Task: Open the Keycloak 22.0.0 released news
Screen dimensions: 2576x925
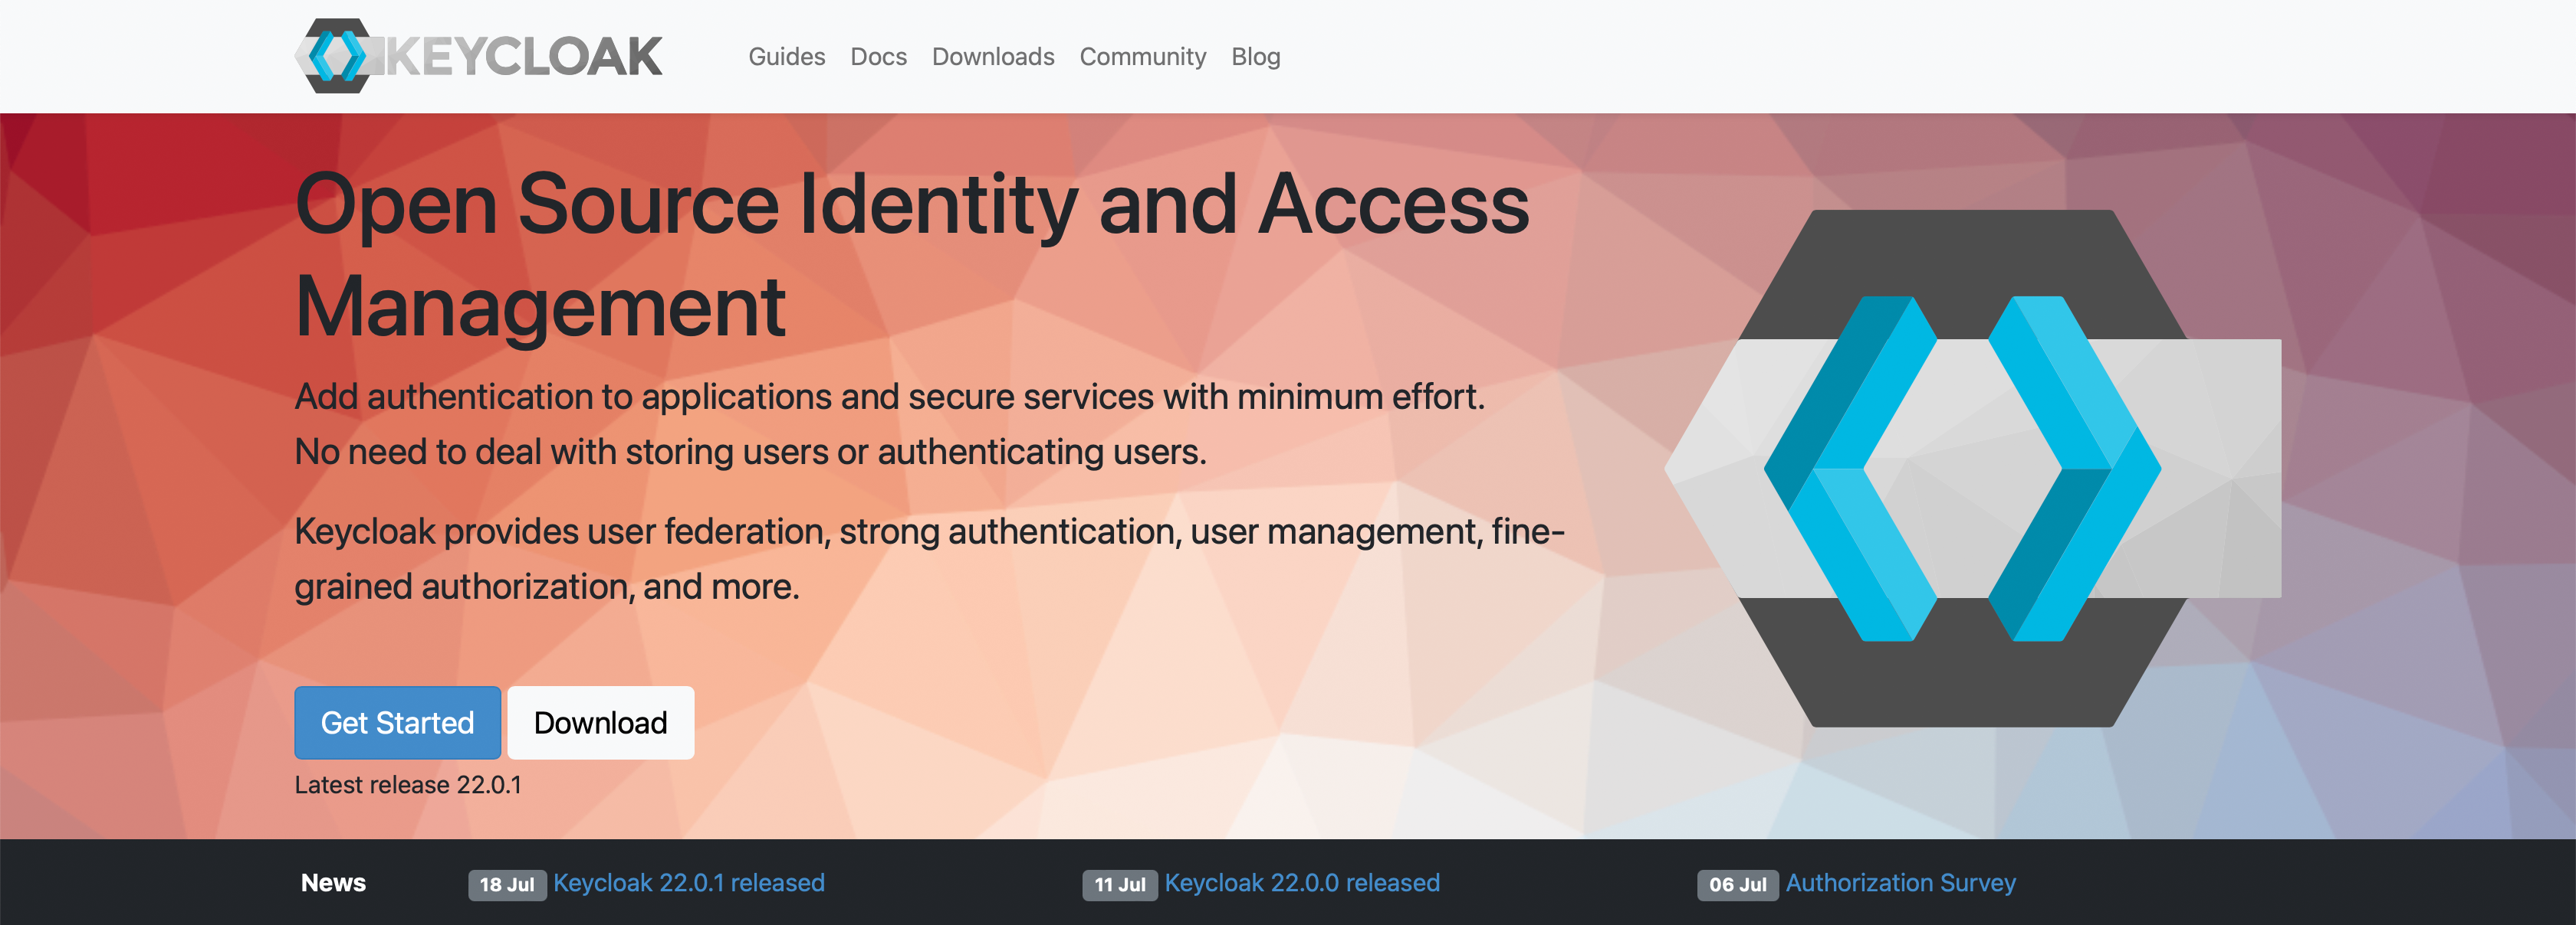Action: click(1301, 883)
